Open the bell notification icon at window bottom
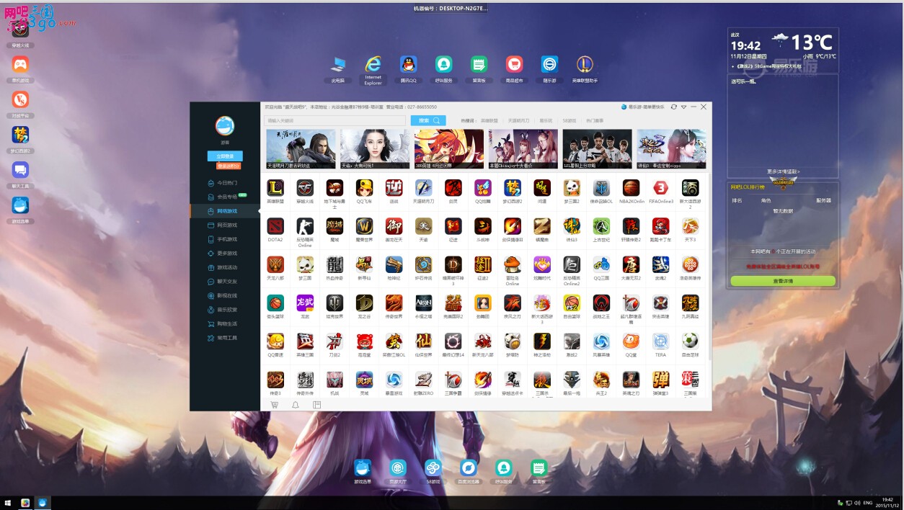The image size is (904, 510). click(x=296, y=405)
